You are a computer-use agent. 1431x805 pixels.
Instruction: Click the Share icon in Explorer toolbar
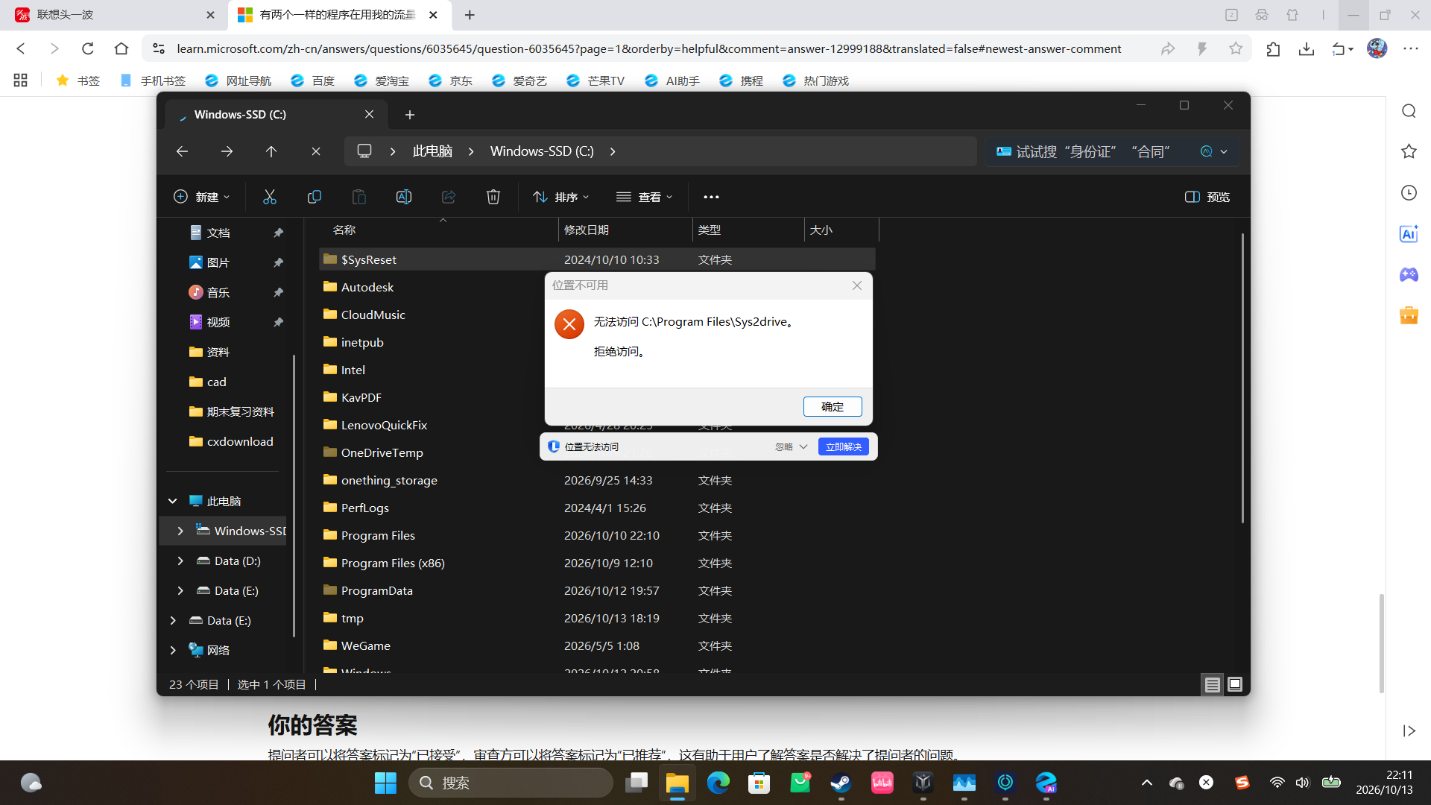(x=449, y=197)
